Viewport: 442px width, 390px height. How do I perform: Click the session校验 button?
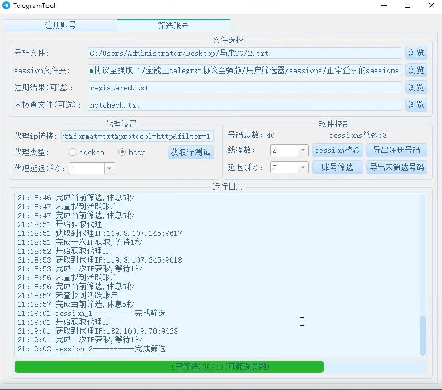[x=337, y=150]
